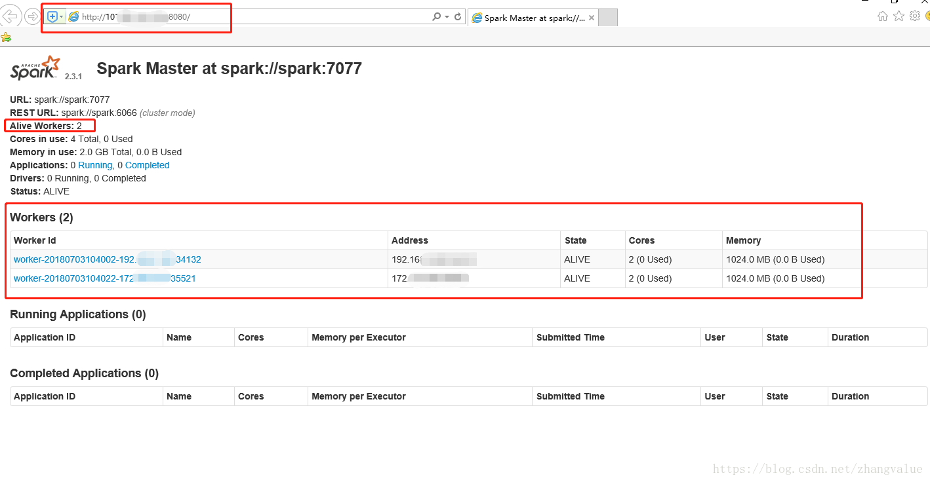
Task: Click the Worker Id column header
Action: (x=35, y=240)
